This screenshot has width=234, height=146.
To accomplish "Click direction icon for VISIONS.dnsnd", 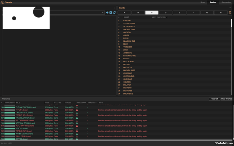I will 77,128.
